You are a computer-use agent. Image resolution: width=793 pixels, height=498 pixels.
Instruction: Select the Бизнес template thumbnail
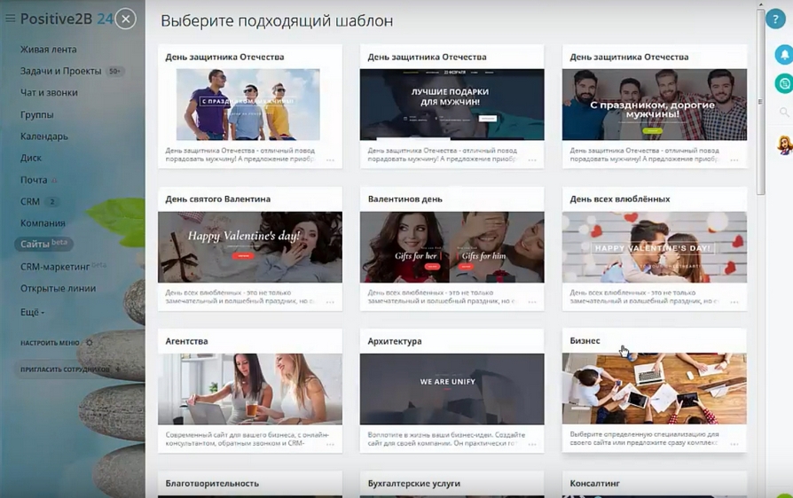[x=655, y=388]
